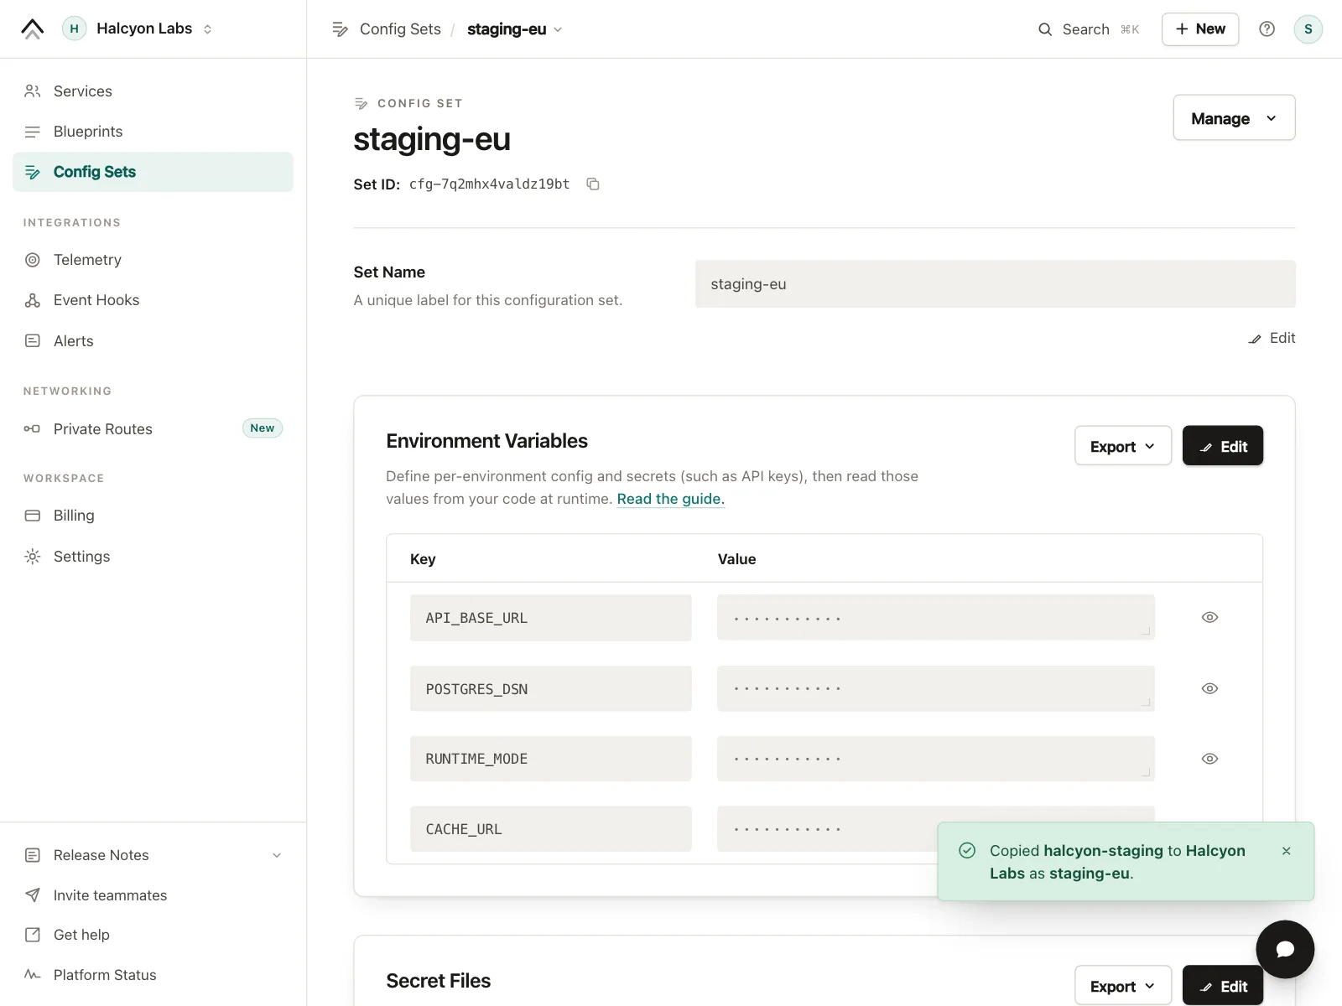Open the Search box

pos(1089,29)
